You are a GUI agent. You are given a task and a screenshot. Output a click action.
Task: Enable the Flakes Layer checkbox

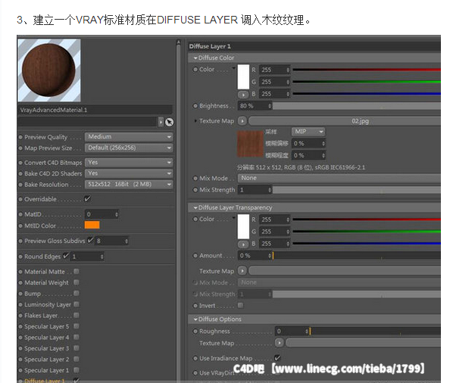pyautogui.click(x=77, y=316)
